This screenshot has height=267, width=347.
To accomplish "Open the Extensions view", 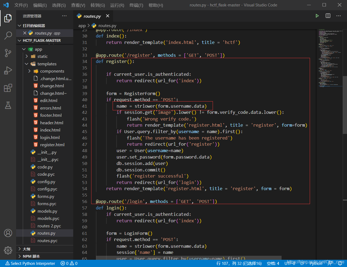I will tap(8, 88).
